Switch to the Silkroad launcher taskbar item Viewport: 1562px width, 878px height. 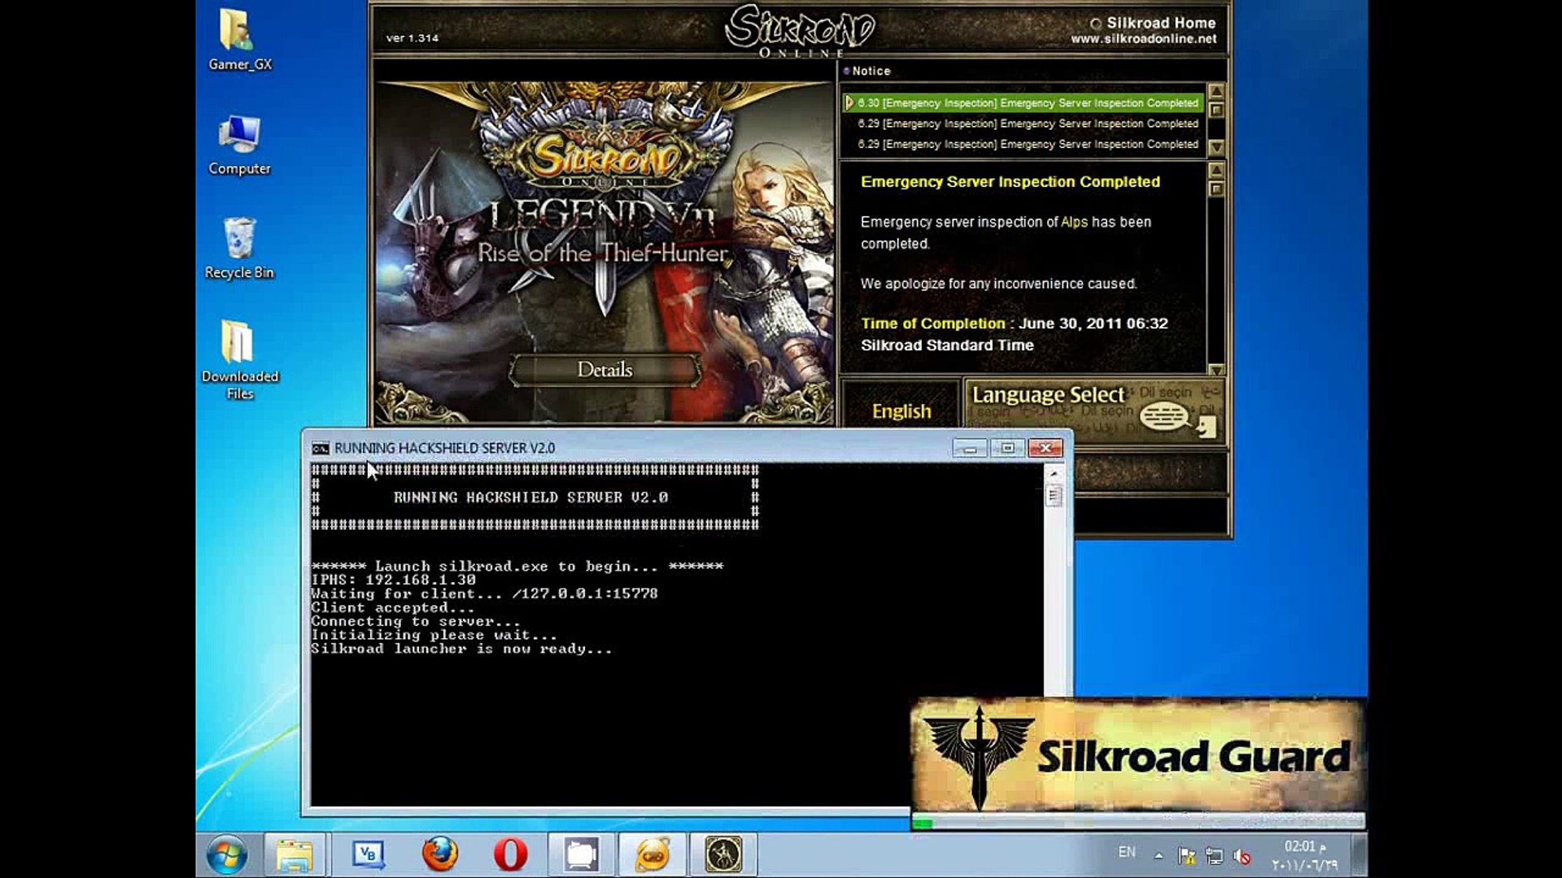click(723, 854)
